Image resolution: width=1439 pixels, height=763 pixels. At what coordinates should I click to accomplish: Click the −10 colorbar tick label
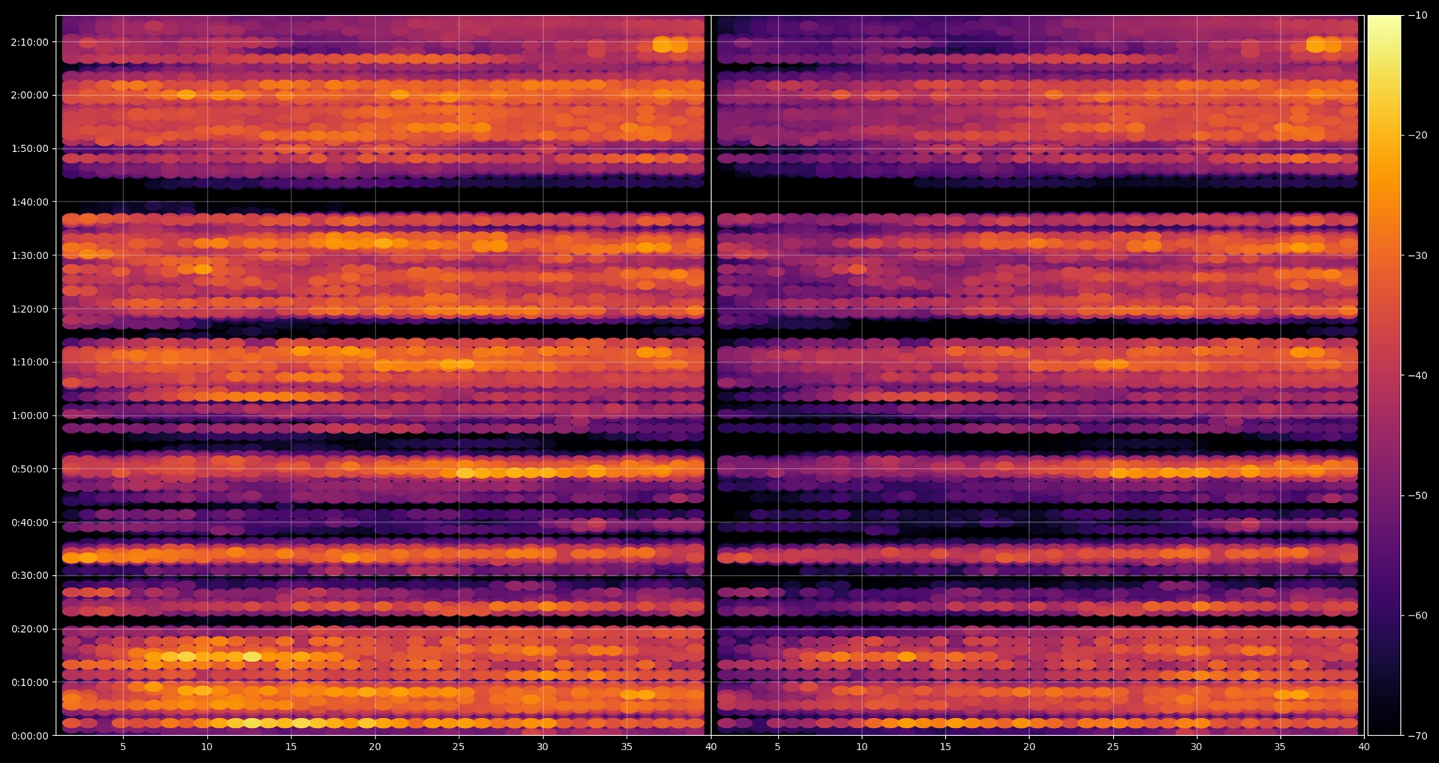click(1418, 16)
